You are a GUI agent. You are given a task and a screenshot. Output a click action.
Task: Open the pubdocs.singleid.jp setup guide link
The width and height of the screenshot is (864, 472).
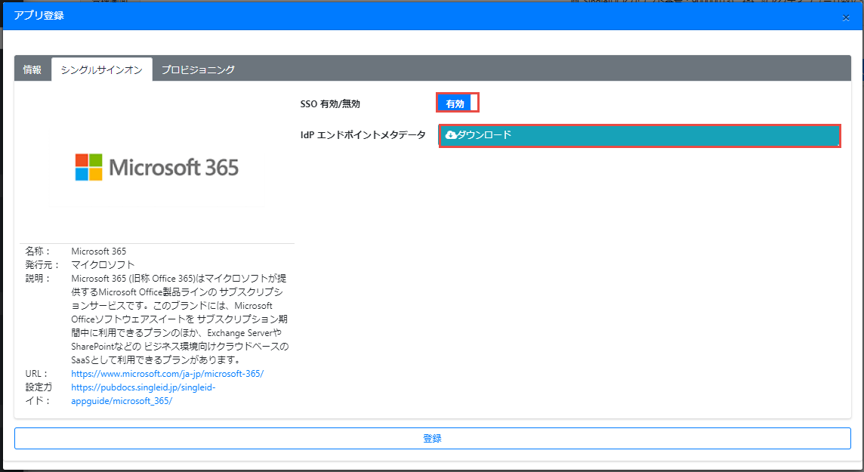[x=143, y=394]
